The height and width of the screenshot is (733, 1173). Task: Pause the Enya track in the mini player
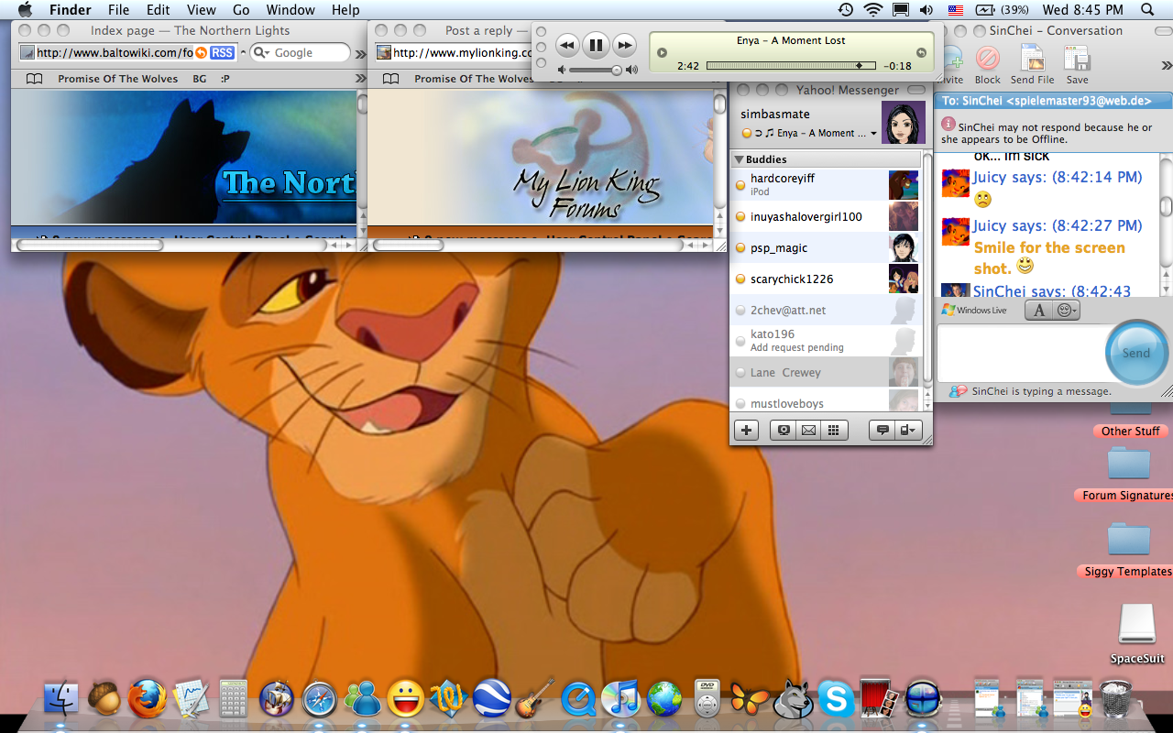(596, 44)
